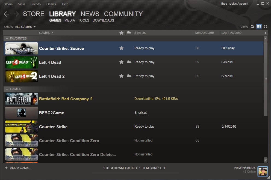Select the DOWNLOADS sub-tab
The width and height of the screenshot is (271, 180).
[103, 20]
